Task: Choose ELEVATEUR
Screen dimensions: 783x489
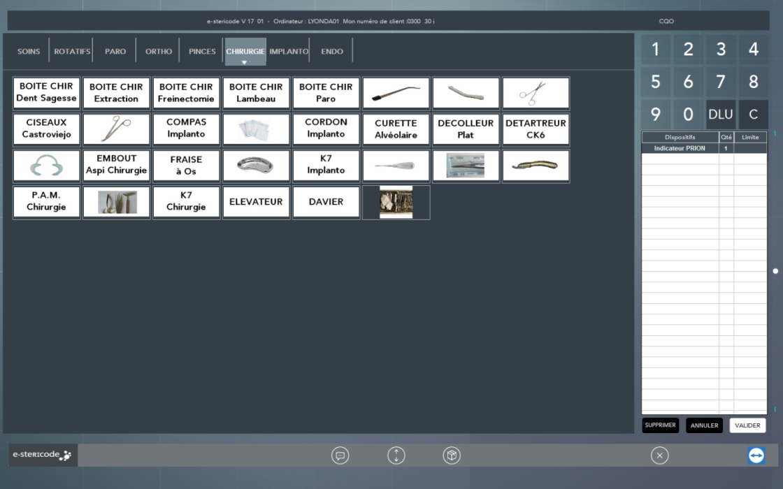Action: tap(256, 202)
